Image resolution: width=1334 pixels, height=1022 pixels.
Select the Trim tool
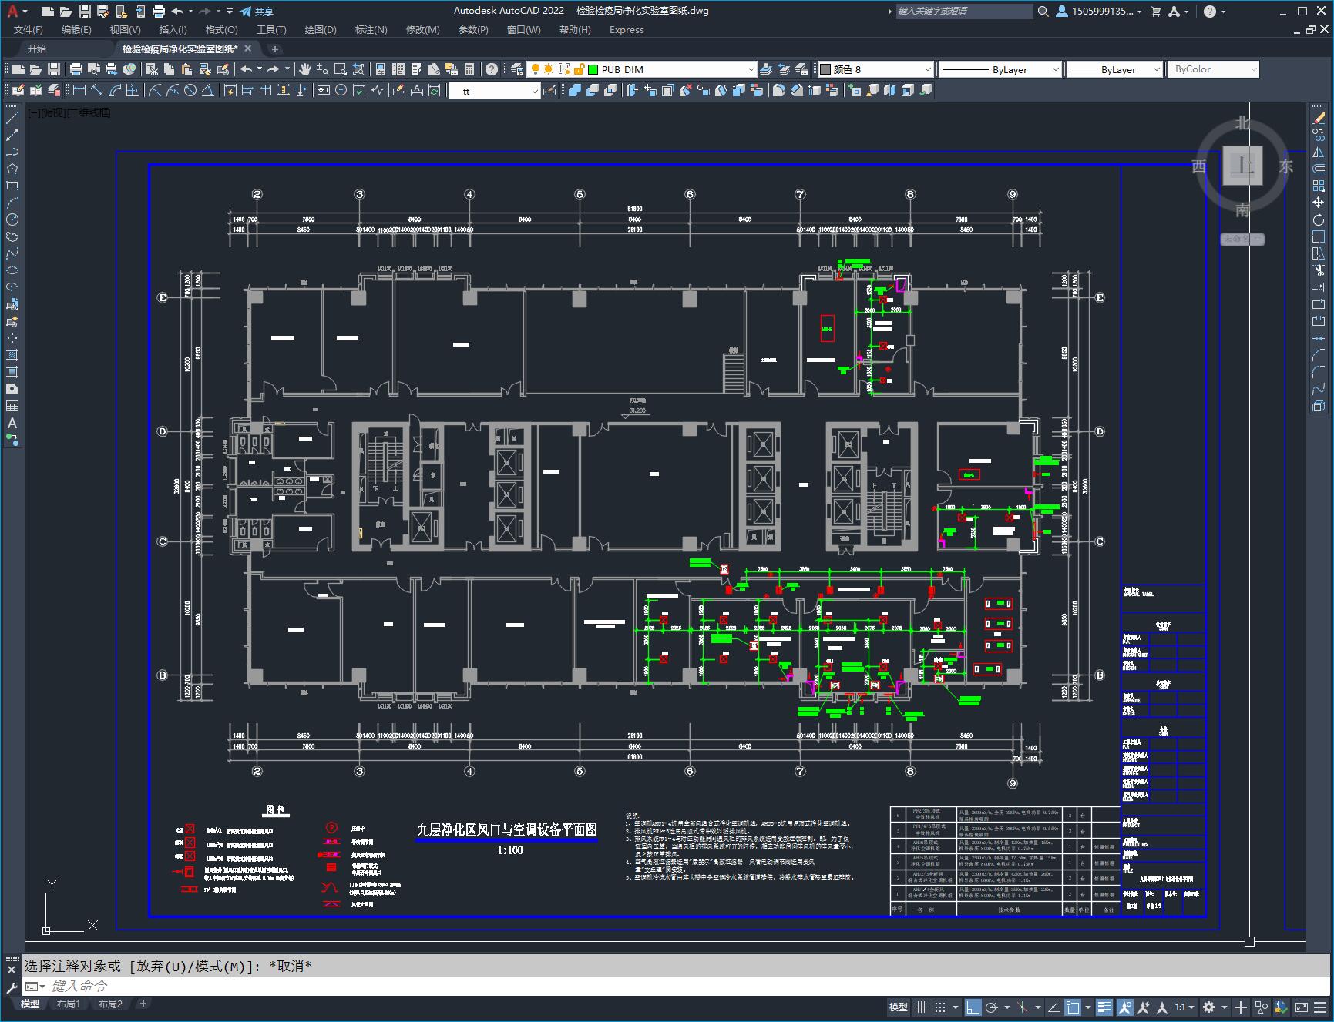point(1319,271)
